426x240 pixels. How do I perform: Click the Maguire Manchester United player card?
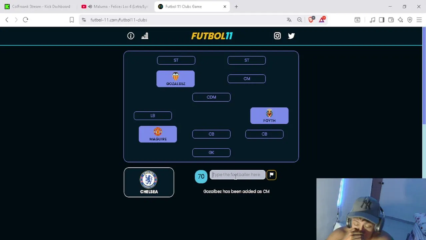click(158, 134)
